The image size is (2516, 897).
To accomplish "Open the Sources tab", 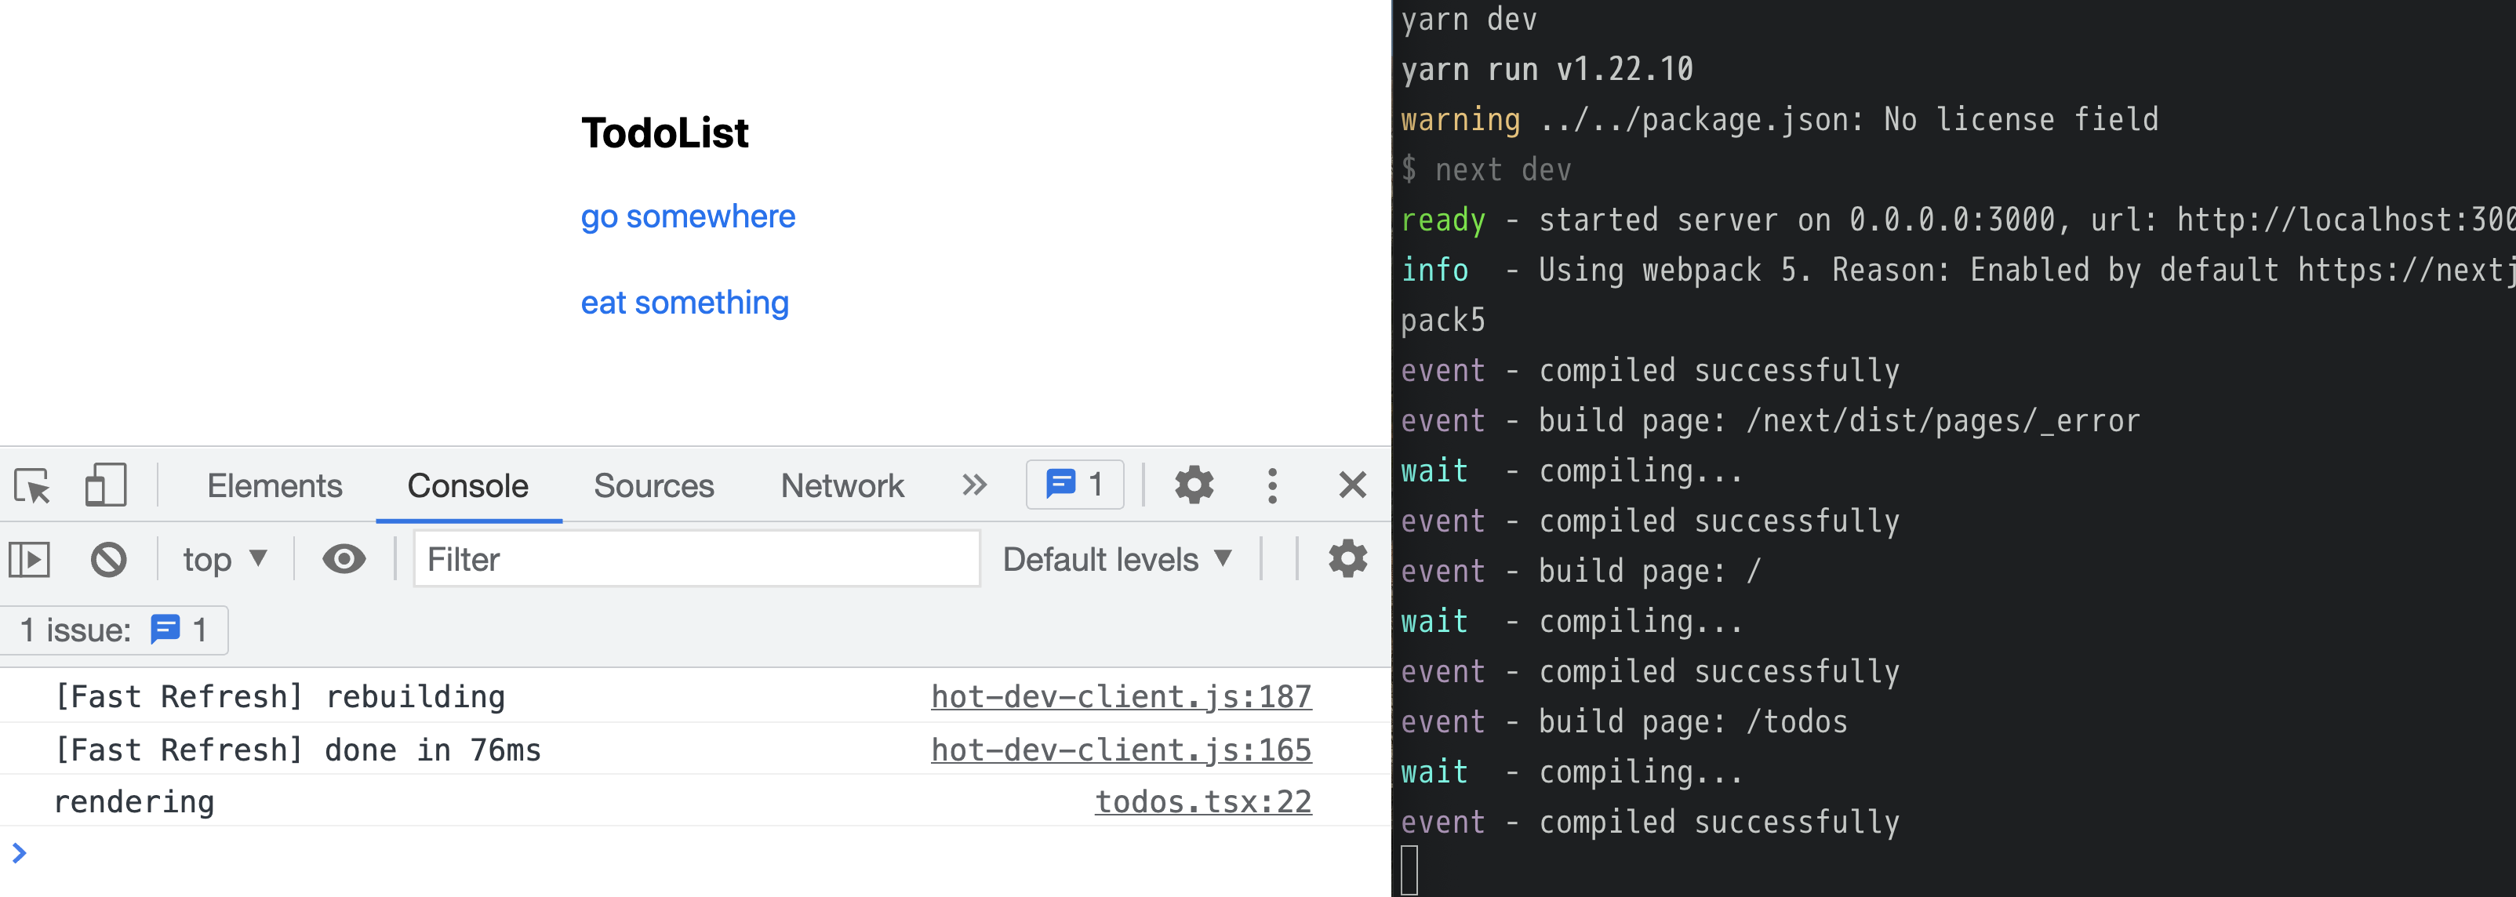I will (653, 485).
